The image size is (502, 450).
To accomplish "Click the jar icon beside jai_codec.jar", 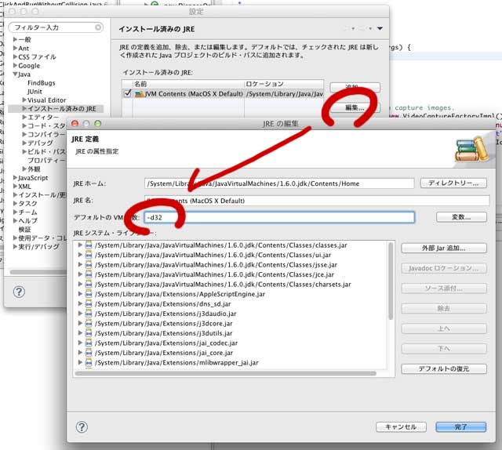I will point(89,343).
